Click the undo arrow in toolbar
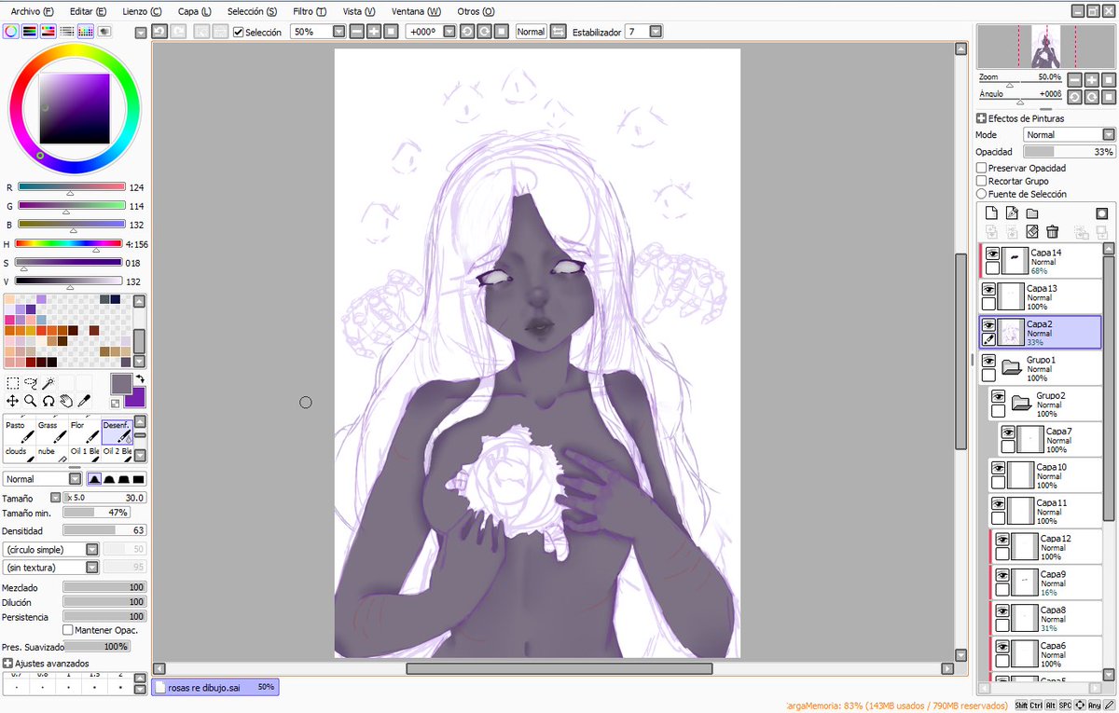The height and width of the screenshot is (713, 1119). coord(159,31)
